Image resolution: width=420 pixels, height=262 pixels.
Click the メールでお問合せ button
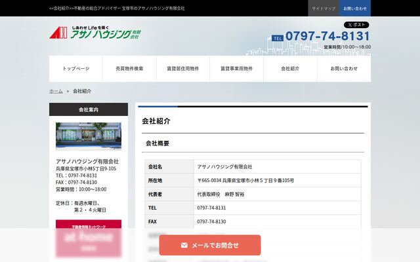click(x=210, y=245)
